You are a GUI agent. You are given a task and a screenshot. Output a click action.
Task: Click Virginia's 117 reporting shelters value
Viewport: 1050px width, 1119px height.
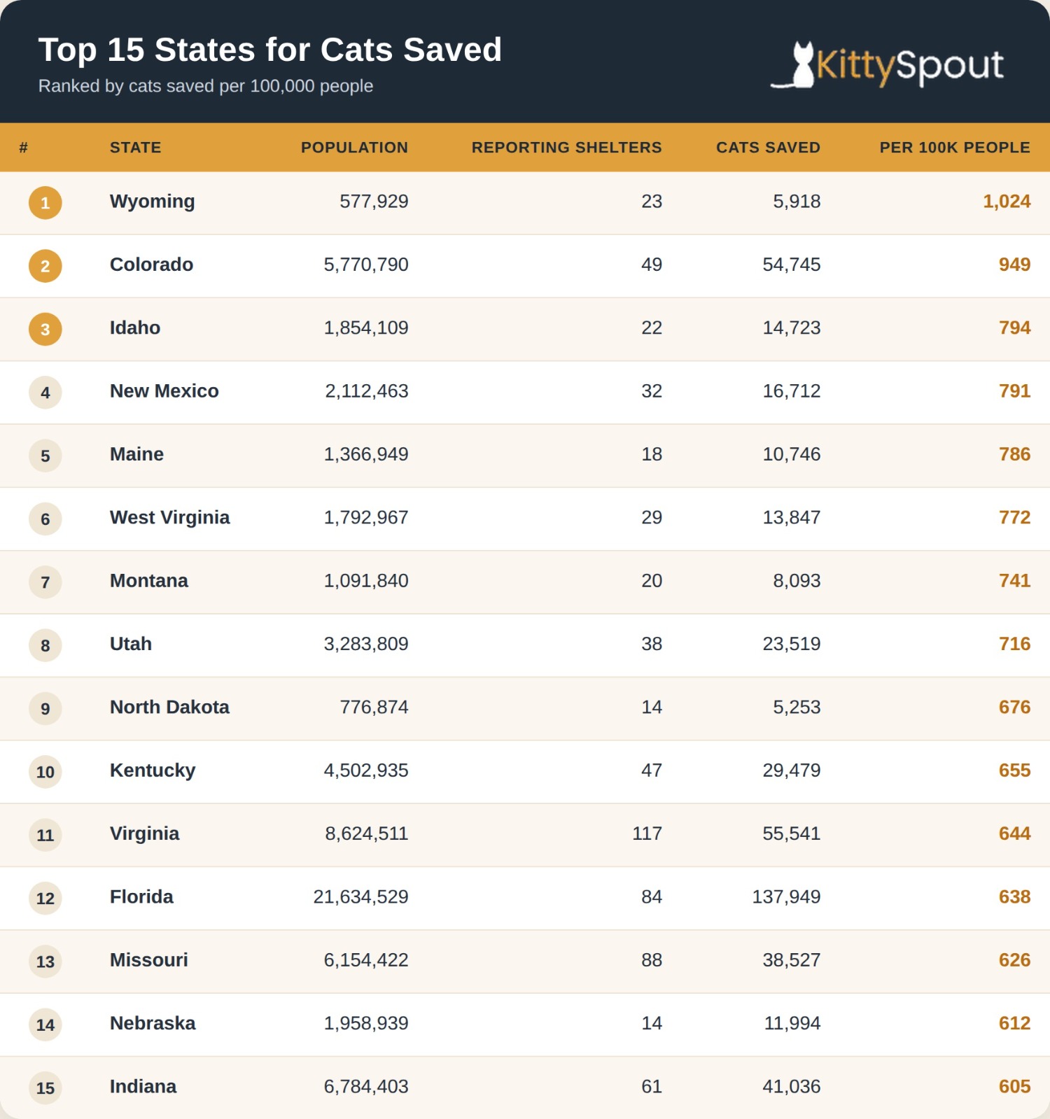pyautogui.click(x=647, y=833)
